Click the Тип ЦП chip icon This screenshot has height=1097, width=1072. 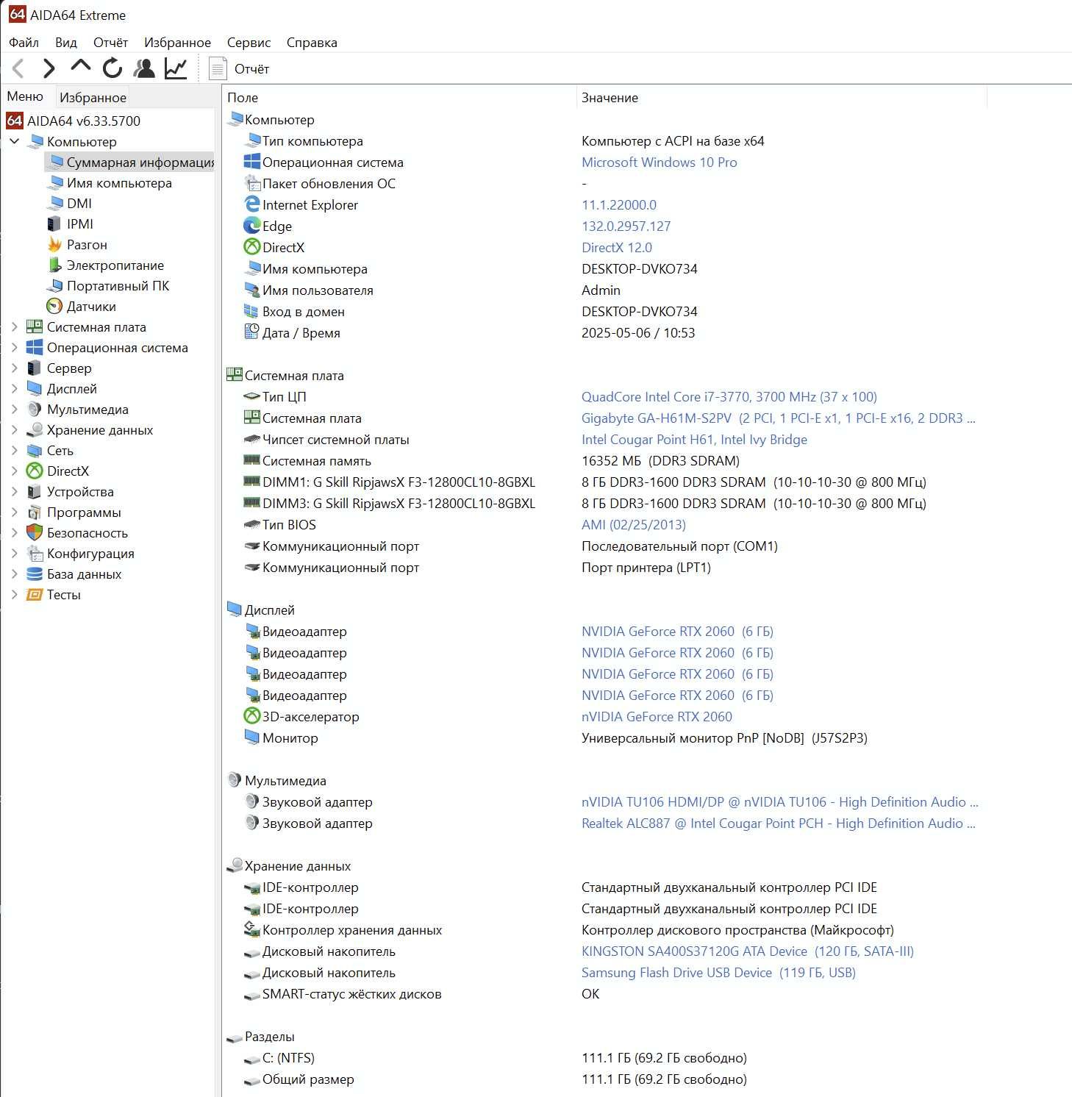pyautogui.click(x=252, y=396)
